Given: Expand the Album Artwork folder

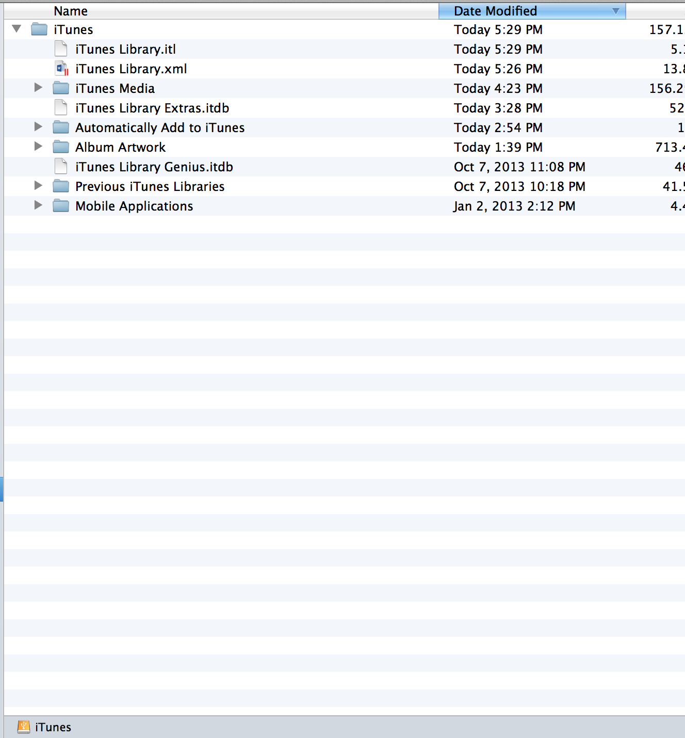Looking at the screenshot, I should (38, 147).
